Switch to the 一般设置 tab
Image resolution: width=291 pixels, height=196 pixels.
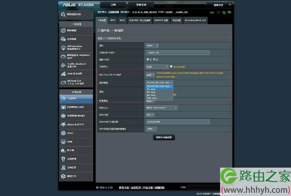click(102, 20)
